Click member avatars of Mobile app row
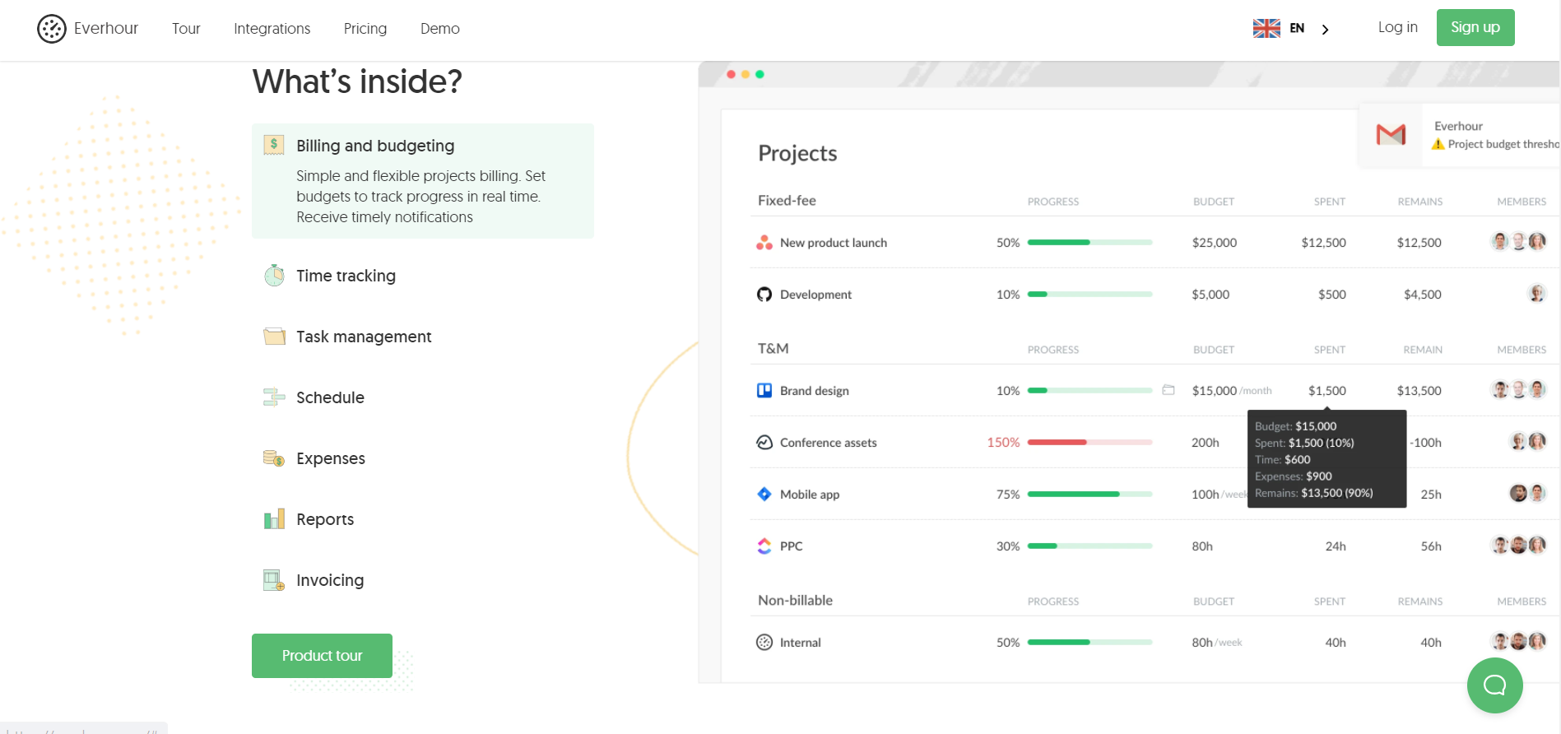The height and width of the screenshot is (734, 1561). 1528,493
